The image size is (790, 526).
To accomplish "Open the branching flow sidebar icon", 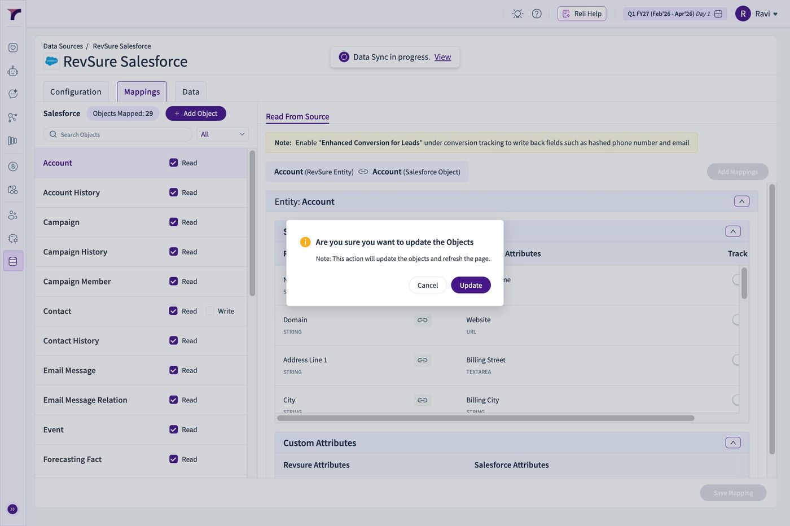I will click(13, 117).
